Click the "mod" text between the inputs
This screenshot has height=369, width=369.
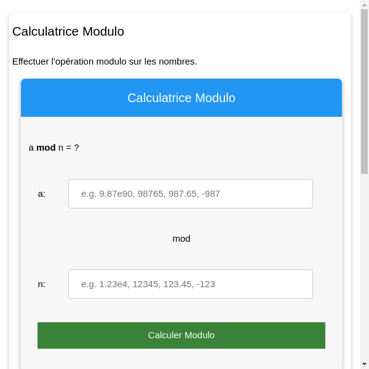click(x=181, y=239)
